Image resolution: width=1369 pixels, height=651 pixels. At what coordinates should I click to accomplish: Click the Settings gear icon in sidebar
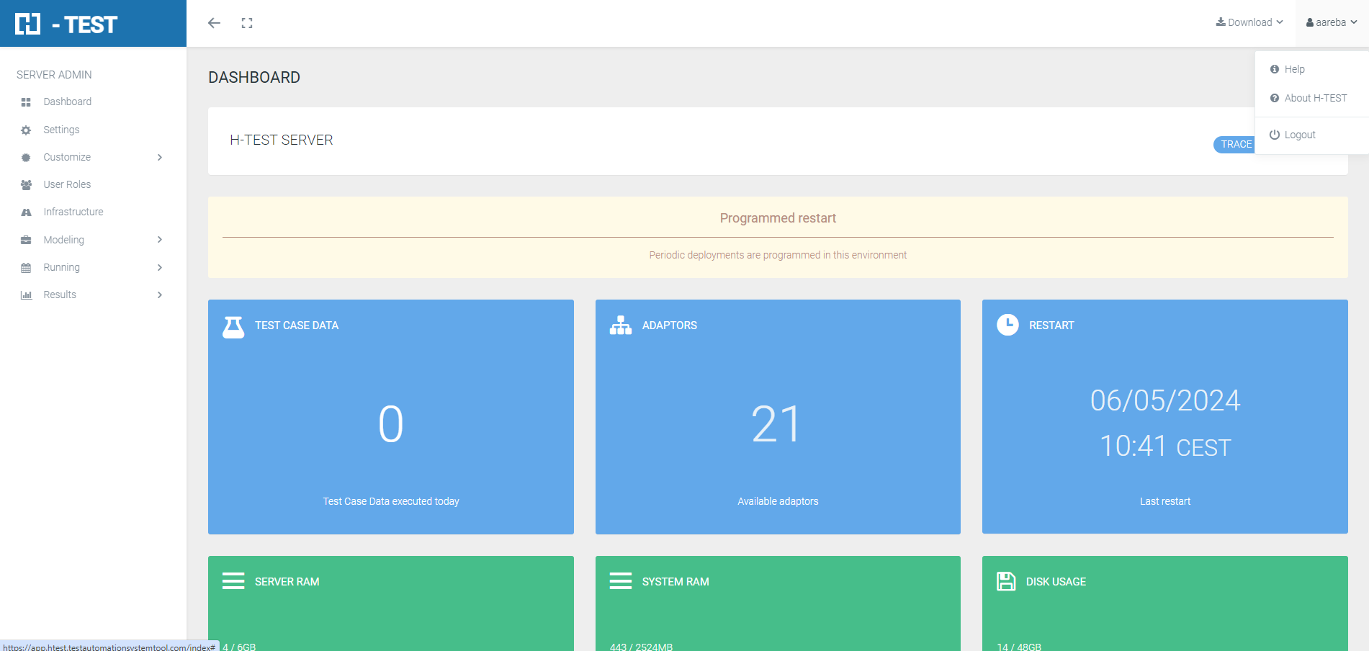(26, 130)
